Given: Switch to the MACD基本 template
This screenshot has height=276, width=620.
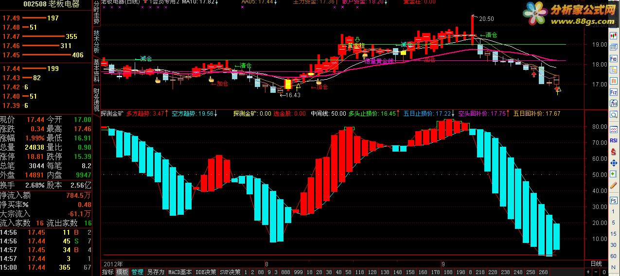Looking at the screenshot, I should pos(180,272).
